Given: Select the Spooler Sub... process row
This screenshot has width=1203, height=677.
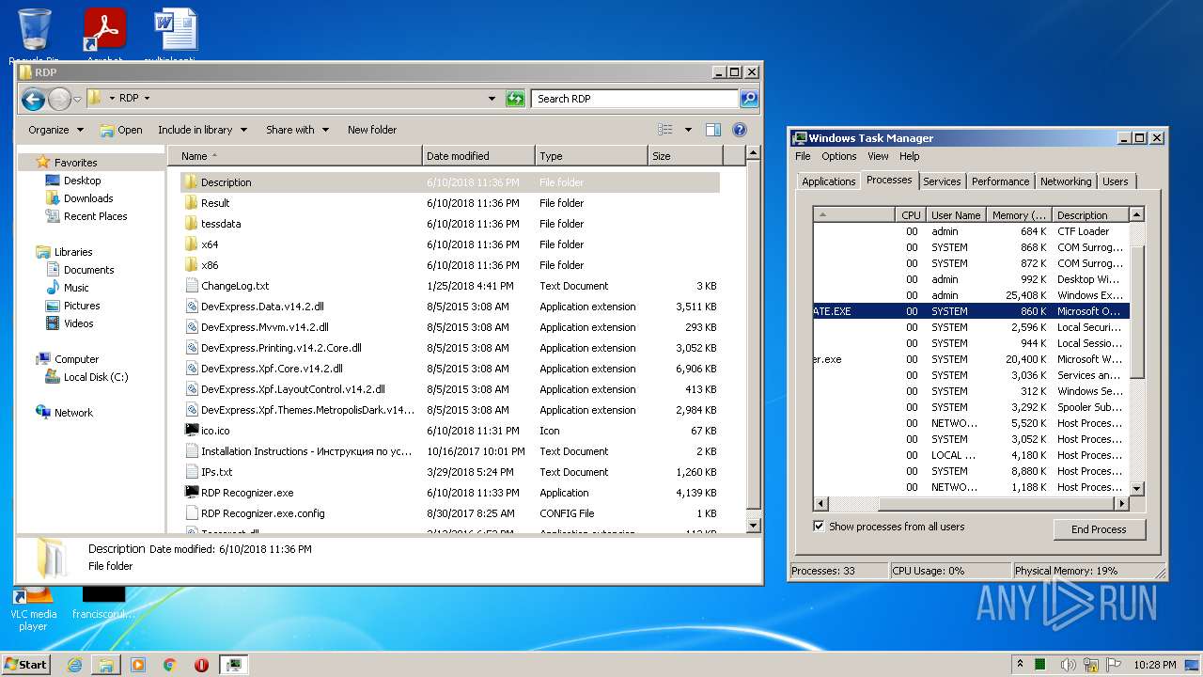Looking at the screenshot, I should click(971, 407).
